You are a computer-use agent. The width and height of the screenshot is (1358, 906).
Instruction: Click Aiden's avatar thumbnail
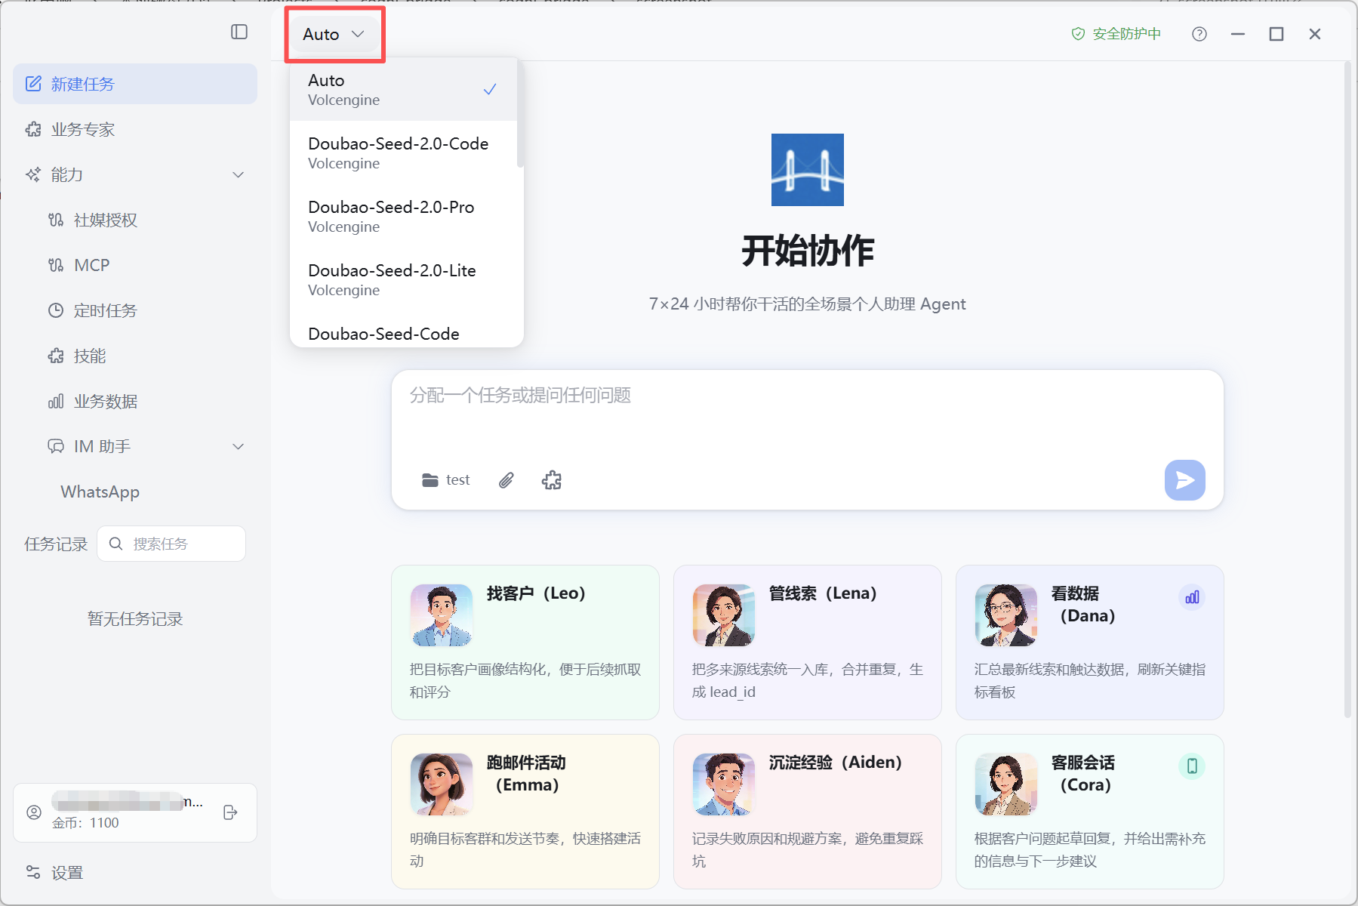point(724,784)
